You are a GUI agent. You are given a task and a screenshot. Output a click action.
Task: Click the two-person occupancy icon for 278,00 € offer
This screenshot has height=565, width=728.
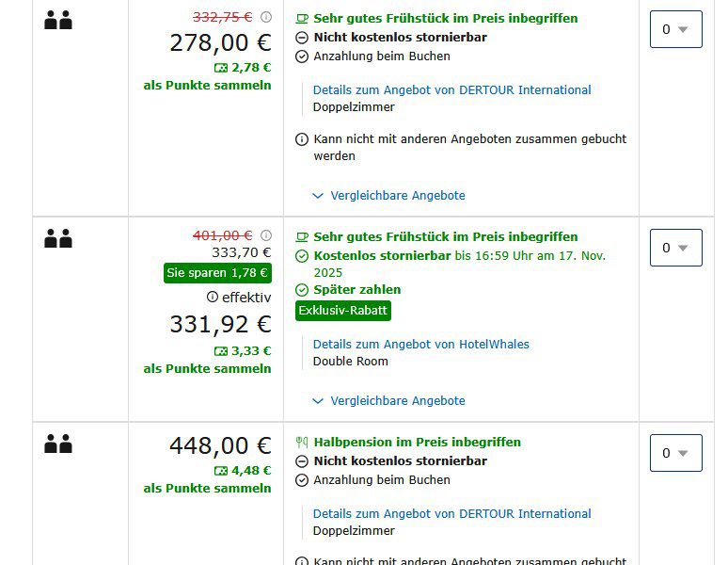point(58,20)
